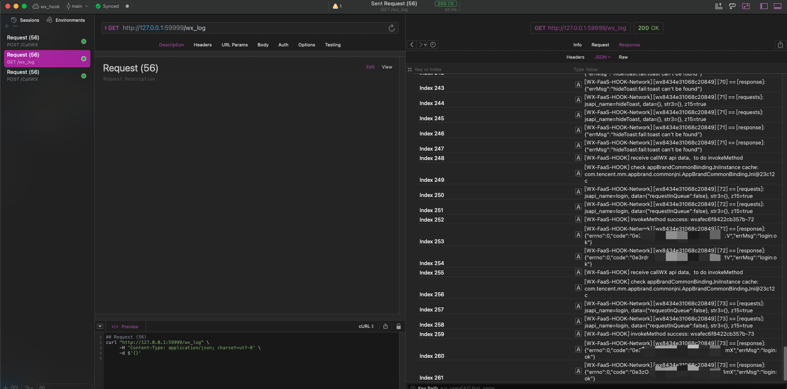Click the wx_hook cloud project icon
787x389 pixels.
click(x=36, y=6)
